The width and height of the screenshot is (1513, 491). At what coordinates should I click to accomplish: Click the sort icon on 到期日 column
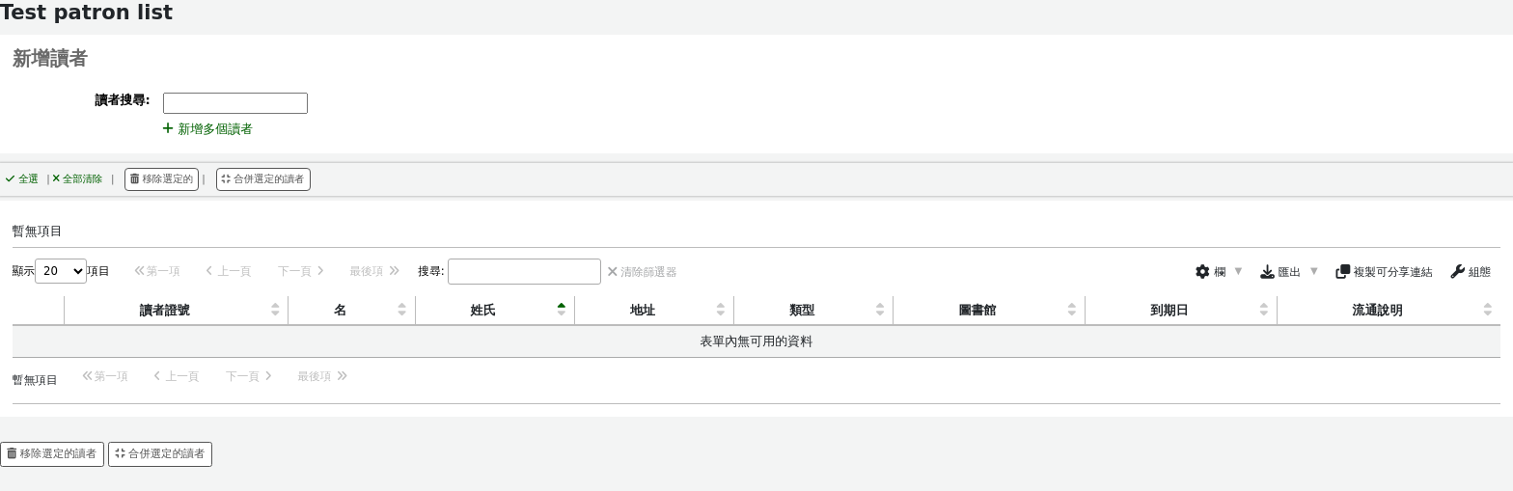tap(1263, 310)
